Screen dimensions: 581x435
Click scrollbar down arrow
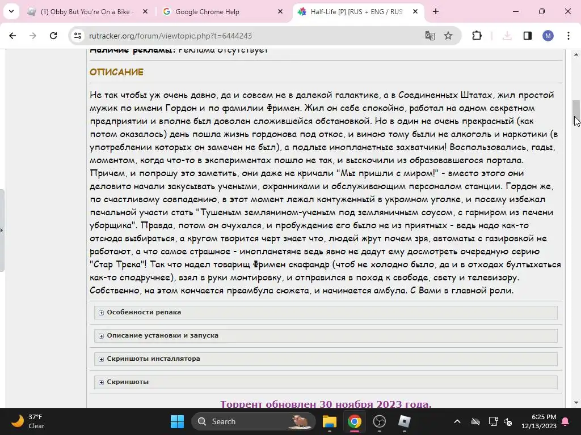576,403
